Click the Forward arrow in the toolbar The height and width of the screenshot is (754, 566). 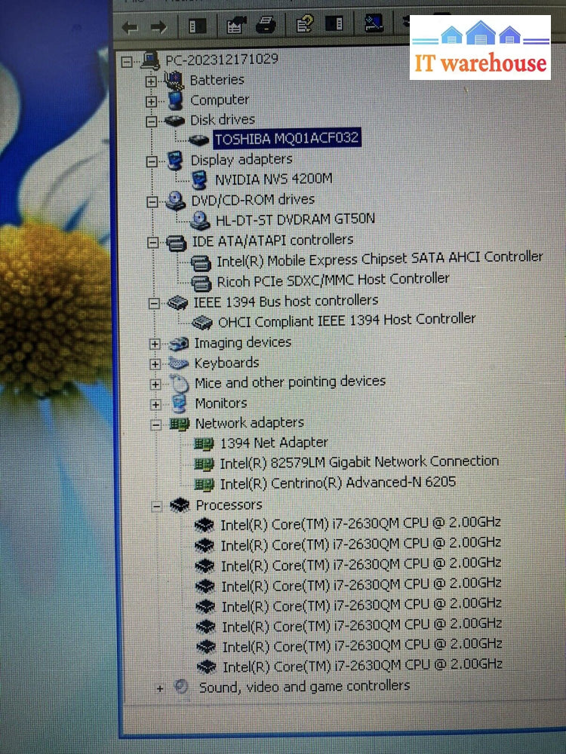[x=158, y=28]
